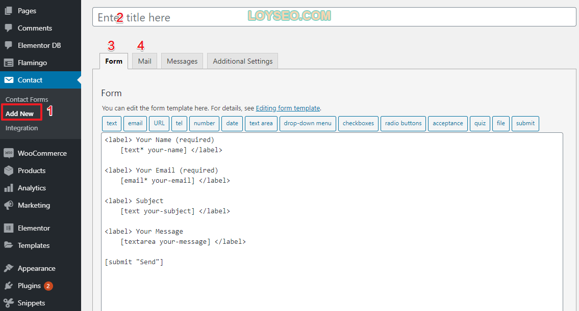Click the Analytics bar chart icon
This screenshot has width=579, height=311.
[x=9, y=188]
